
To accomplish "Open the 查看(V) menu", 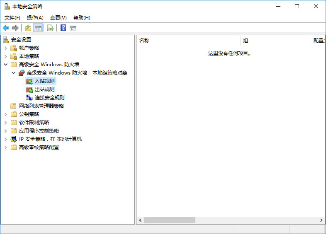I will (58, 18).
